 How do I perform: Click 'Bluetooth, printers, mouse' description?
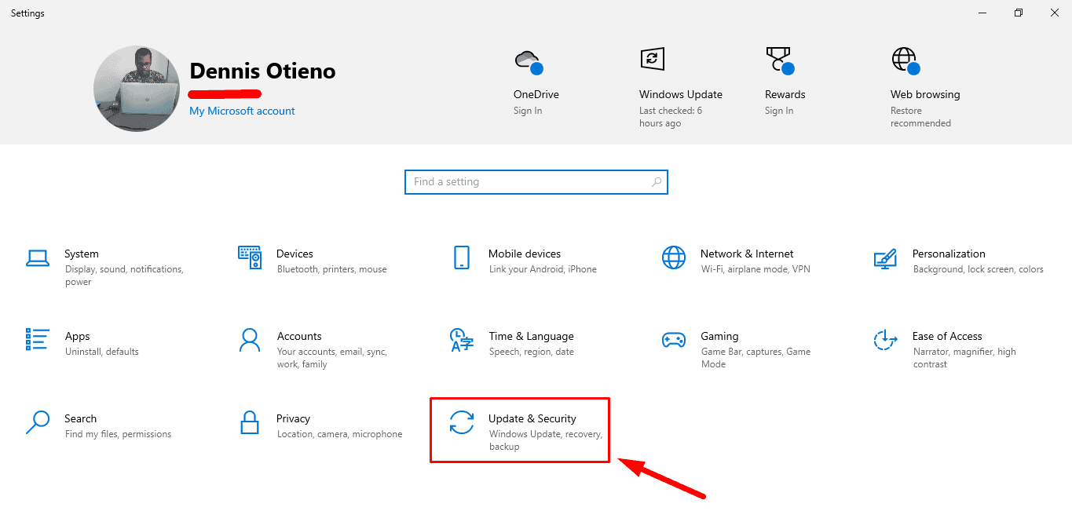[x=331, y=269]
